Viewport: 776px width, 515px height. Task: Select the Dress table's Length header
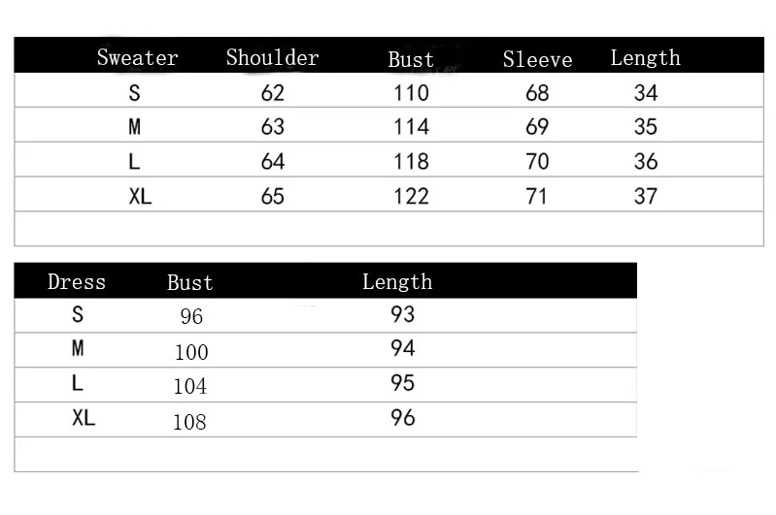pos(397,282)
